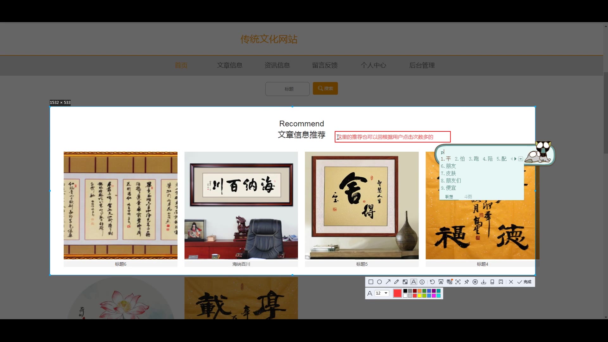Choose IME candidate 9.便宜

[448, 188]
